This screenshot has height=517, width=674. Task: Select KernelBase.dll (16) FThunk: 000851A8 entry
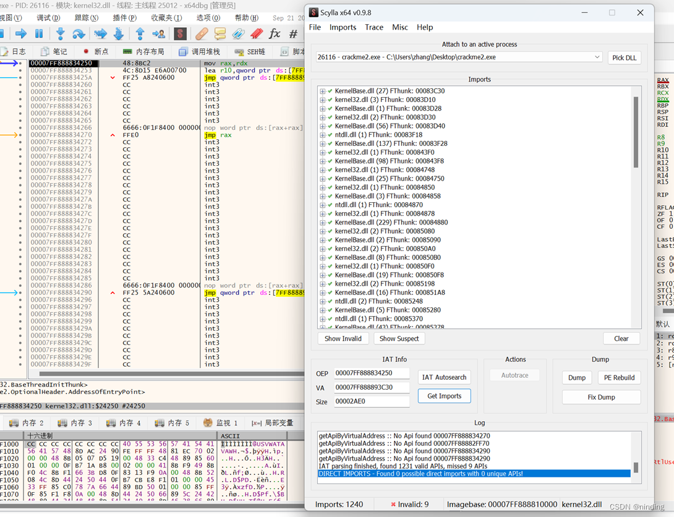[390, 293]
